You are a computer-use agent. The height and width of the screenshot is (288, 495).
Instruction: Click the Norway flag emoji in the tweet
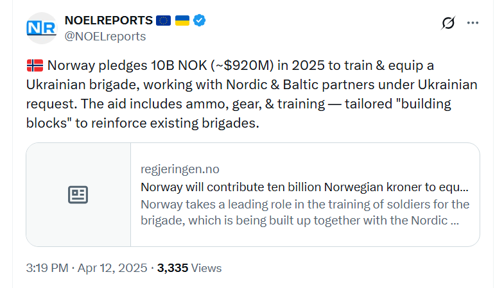click(x=35, y=65)
